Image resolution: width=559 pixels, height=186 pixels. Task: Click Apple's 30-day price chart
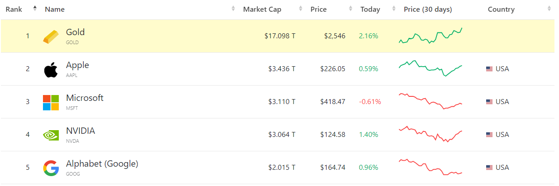[430, 68]
